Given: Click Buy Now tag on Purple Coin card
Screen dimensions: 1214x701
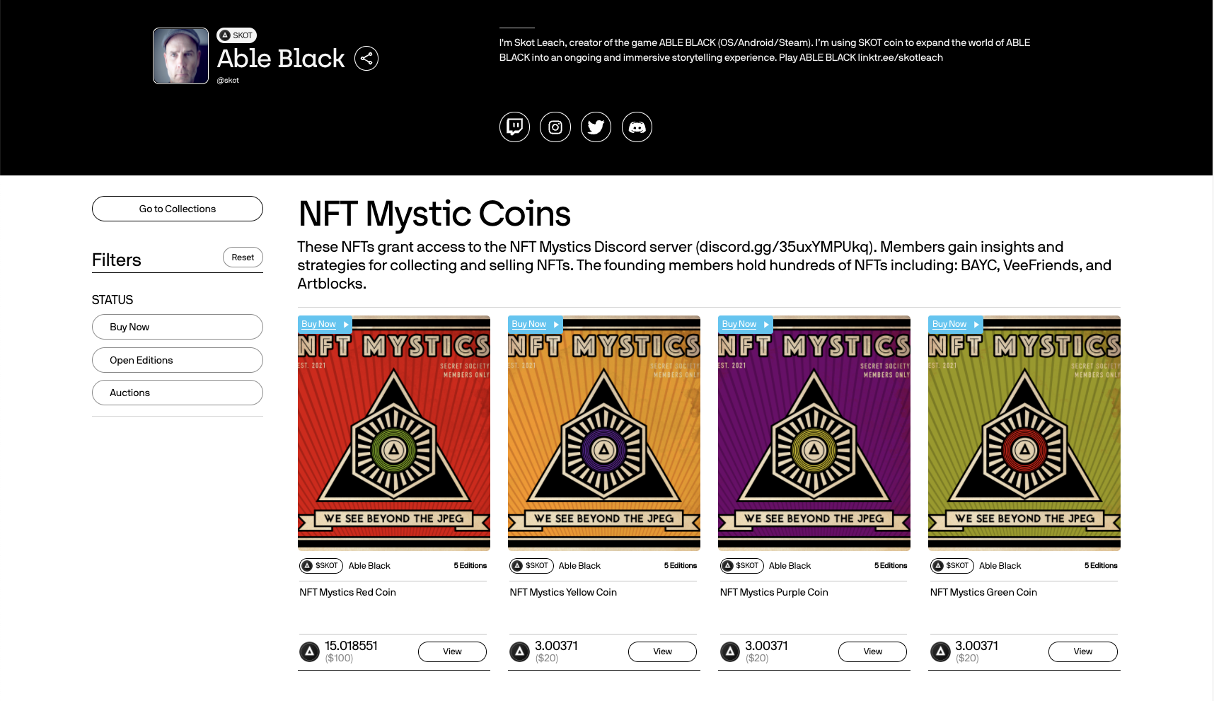Looking at the screenshot, I should (745, 324).
